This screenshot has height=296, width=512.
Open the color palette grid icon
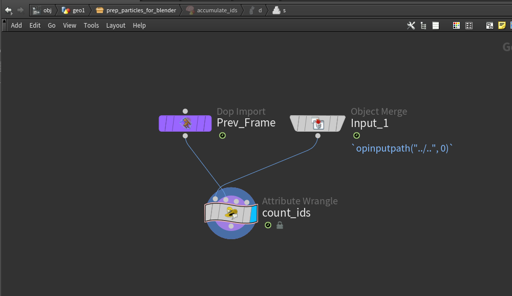click(456, 26)
